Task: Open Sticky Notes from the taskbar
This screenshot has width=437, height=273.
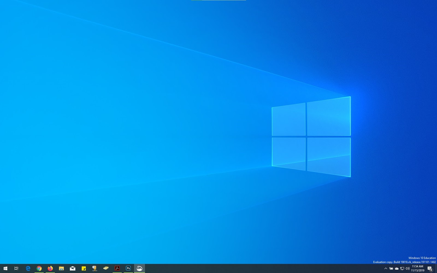Action: point(84,268)
